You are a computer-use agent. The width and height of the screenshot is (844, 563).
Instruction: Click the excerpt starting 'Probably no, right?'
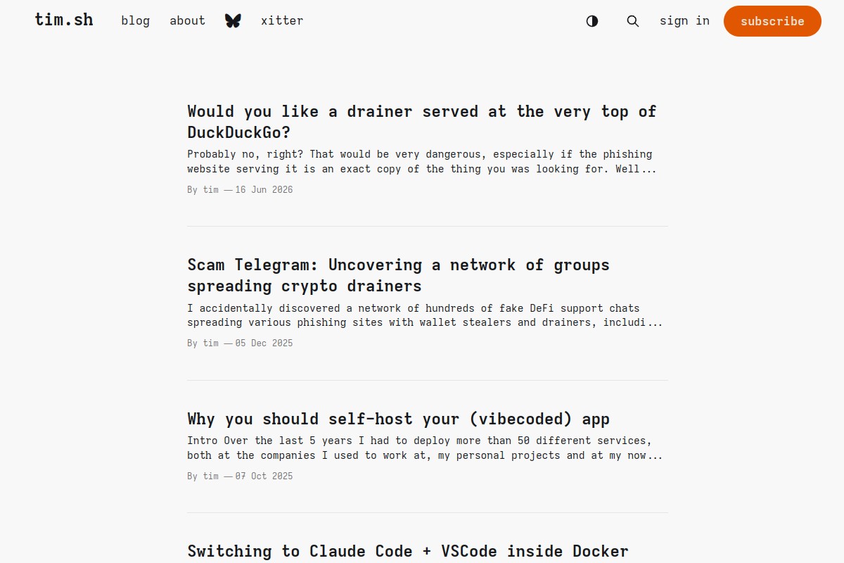click(422, 161)
